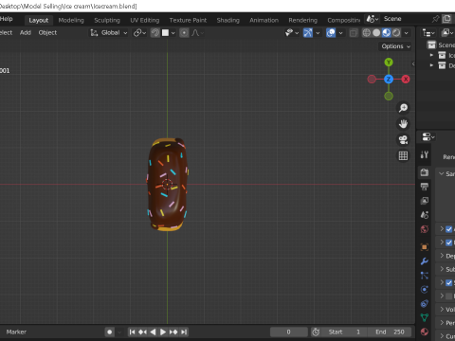Click the pan hand viewport icon
Image resolution: width=455 pixels, height=341 pixels.
click(x=403, y=124)
